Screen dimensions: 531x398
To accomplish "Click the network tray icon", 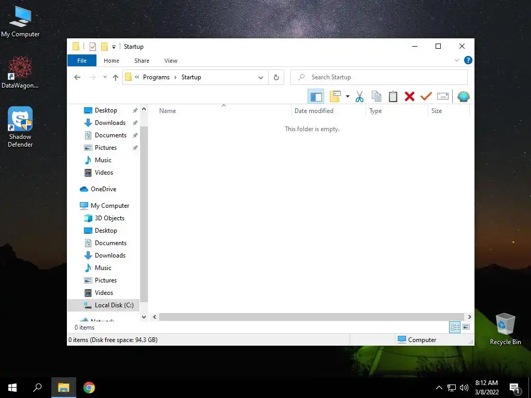I will click(452, 388).
